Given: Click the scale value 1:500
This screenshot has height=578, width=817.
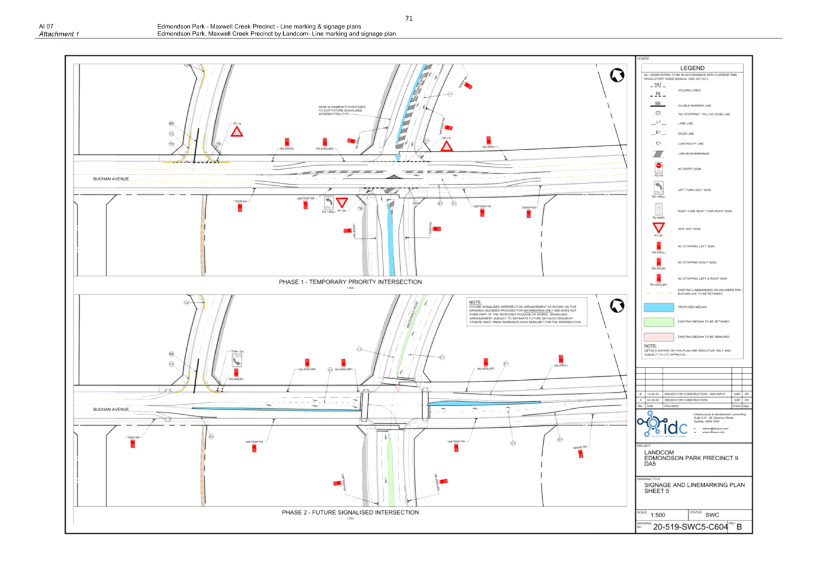Looking at the screenshot, I should pos(657,515).
